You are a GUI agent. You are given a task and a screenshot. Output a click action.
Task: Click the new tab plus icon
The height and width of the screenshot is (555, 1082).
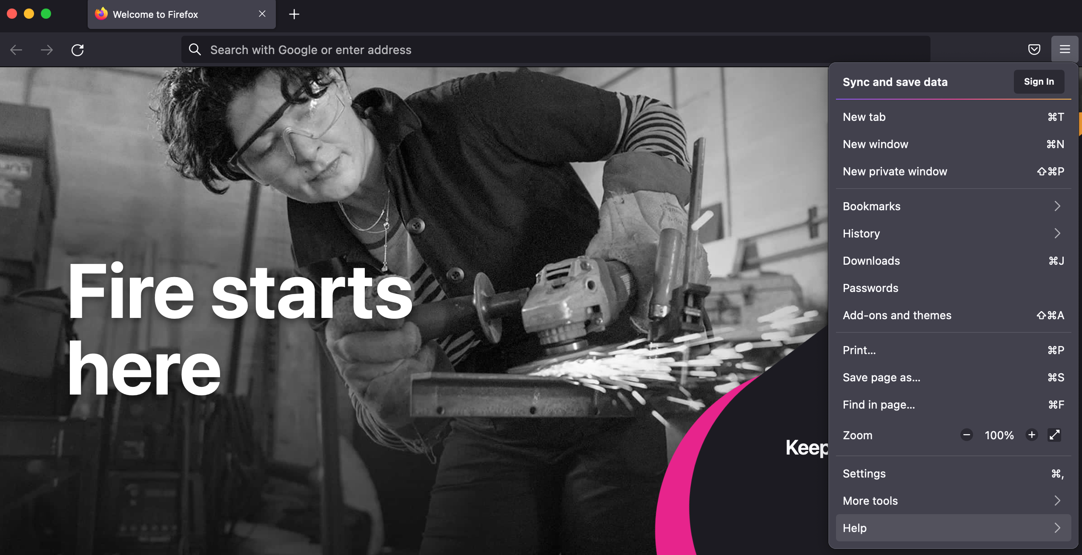coord(296,14)
